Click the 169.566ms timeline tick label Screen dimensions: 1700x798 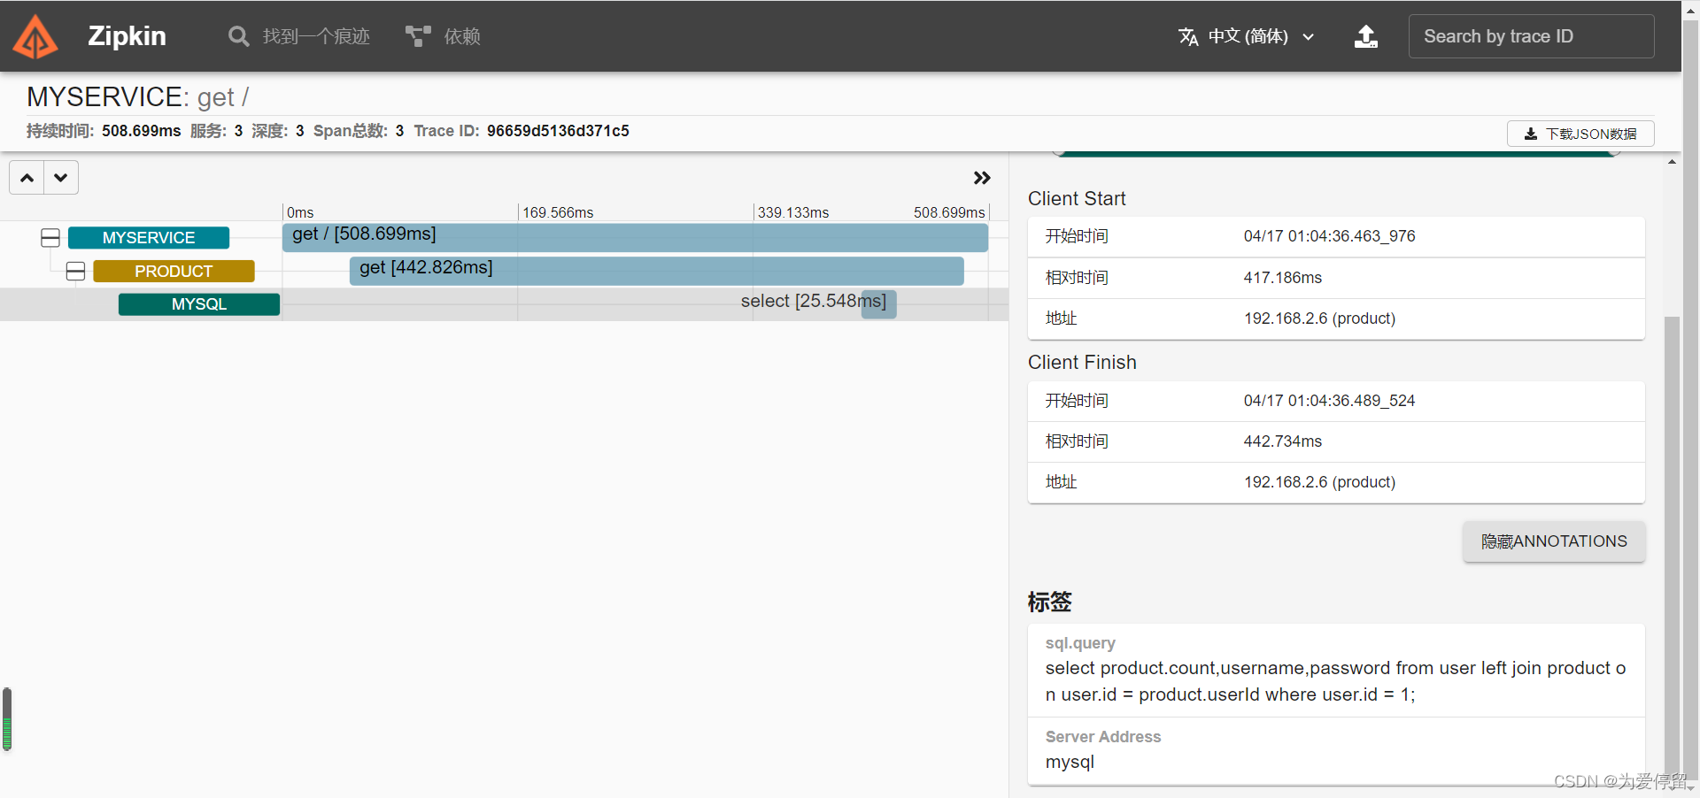[x=558, y=212]
